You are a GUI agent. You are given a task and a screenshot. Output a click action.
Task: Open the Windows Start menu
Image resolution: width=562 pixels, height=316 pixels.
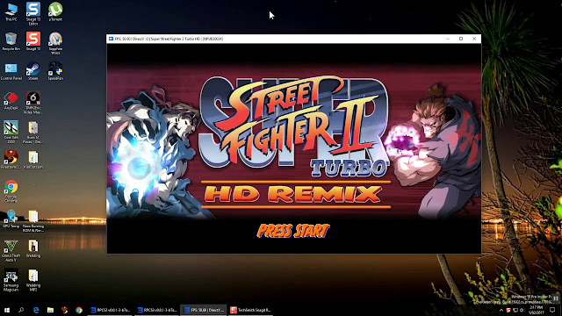7,310
